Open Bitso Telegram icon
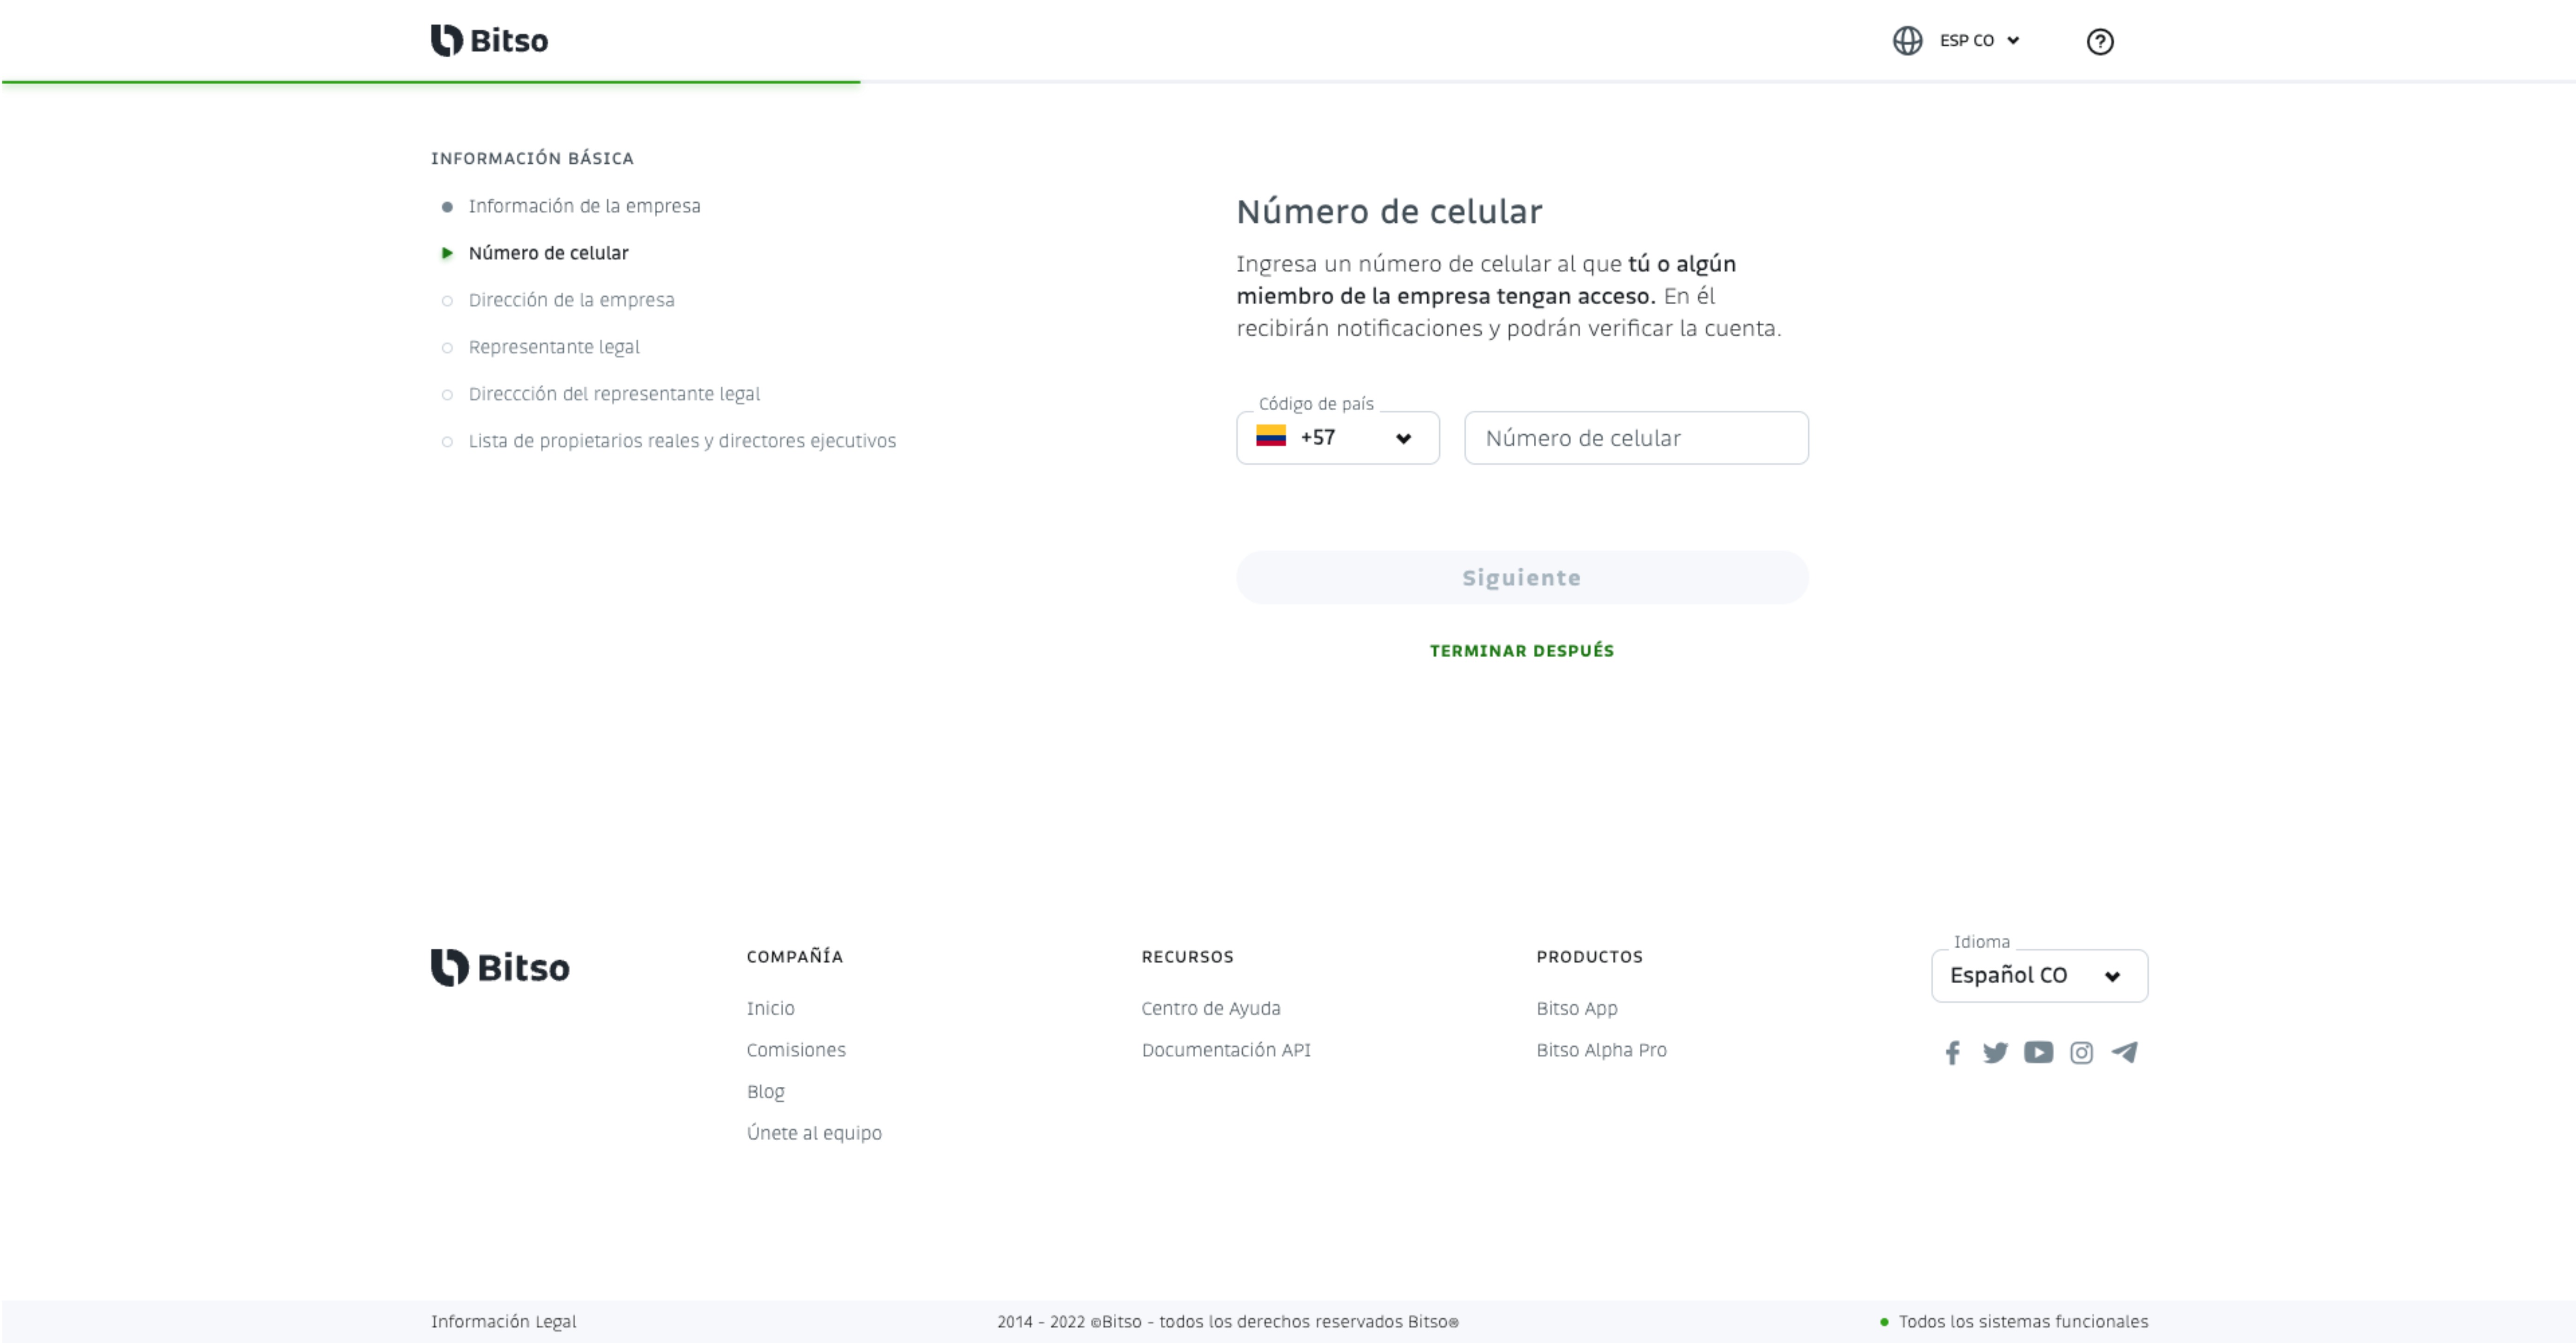The width and height of the screenshot is (2576, 1343). tap(2124, 1052)
